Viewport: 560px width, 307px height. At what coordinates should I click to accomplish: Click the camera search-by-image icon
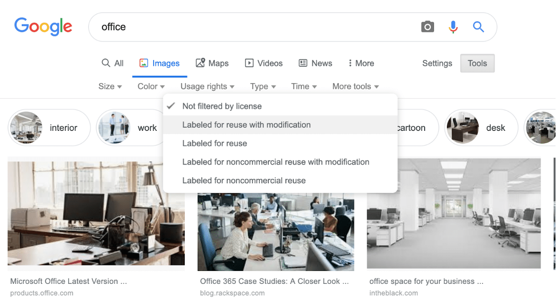427,27
